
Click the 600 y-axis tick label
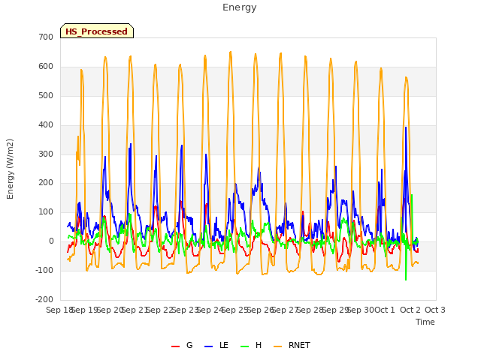pyautogui.click(x=46, y=67)
